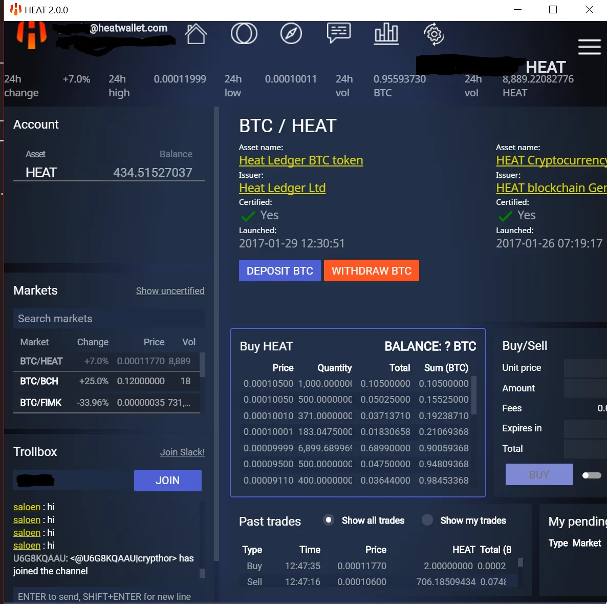Viewport: 607px width, 604px height.
Task: Focus the Amount input field
Action: (586, 388)
